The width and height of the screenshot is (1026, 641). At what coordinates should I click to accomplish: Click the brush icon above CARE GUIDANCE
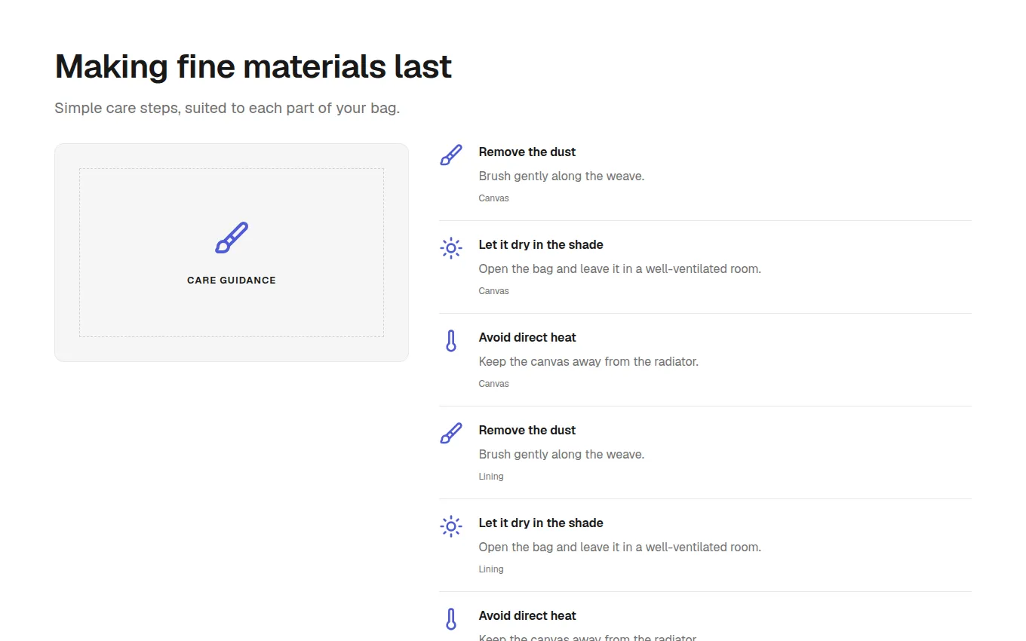[232, 238]
